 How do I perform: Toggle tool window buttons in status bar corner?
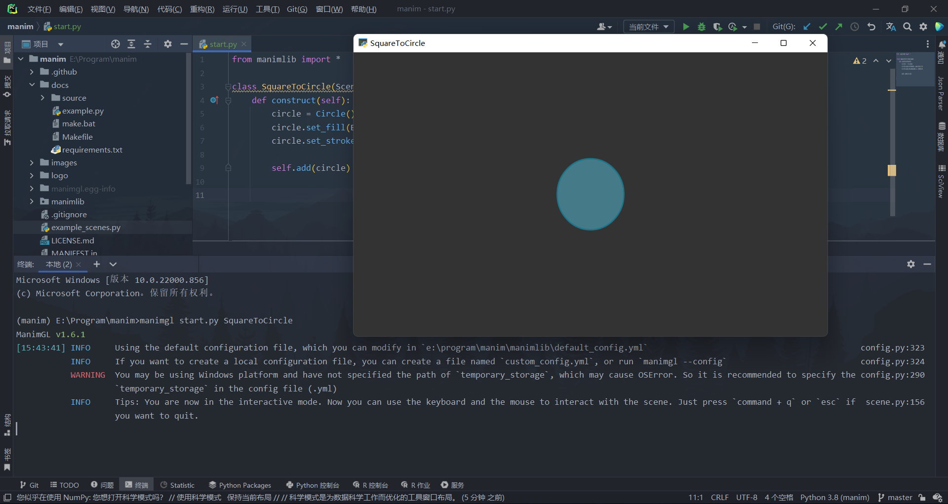tap(7, 497)
